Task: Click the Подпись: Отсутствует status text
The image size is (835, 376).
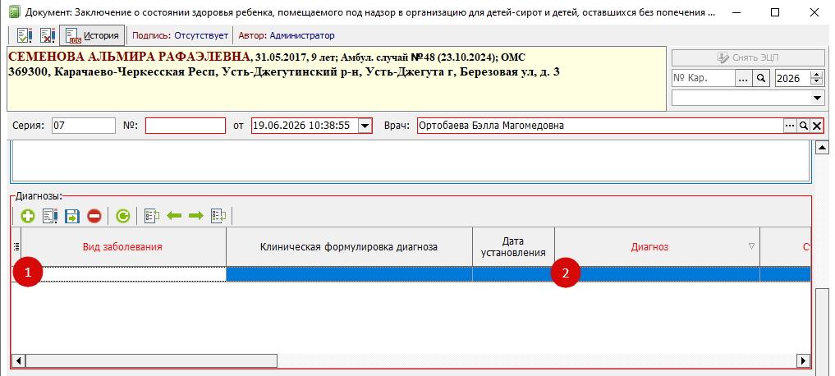Action: 180,35
